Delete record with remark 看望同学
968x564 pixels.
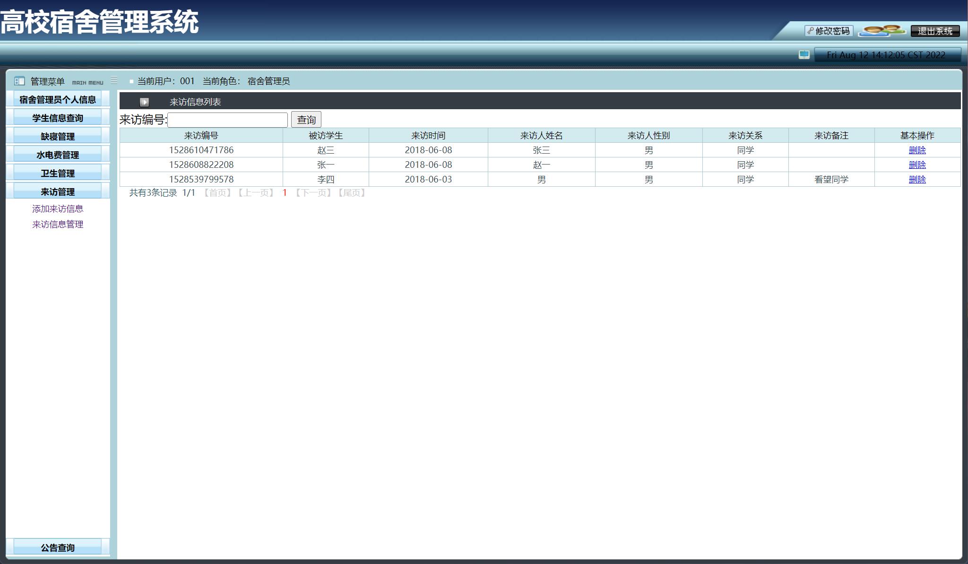[x=917, y=180]
